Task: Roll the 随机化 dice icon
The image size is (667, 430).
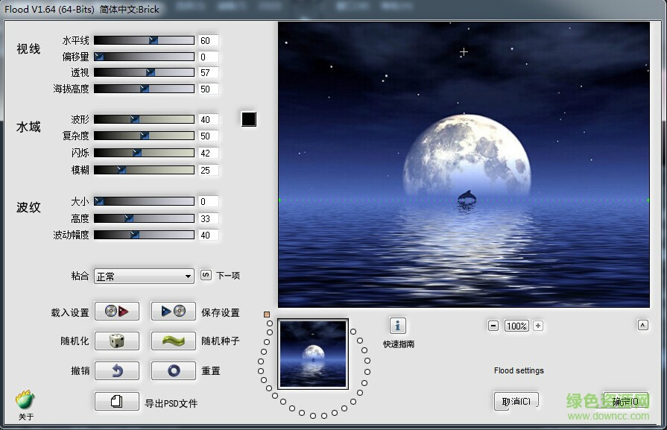Action: (117, 341)
